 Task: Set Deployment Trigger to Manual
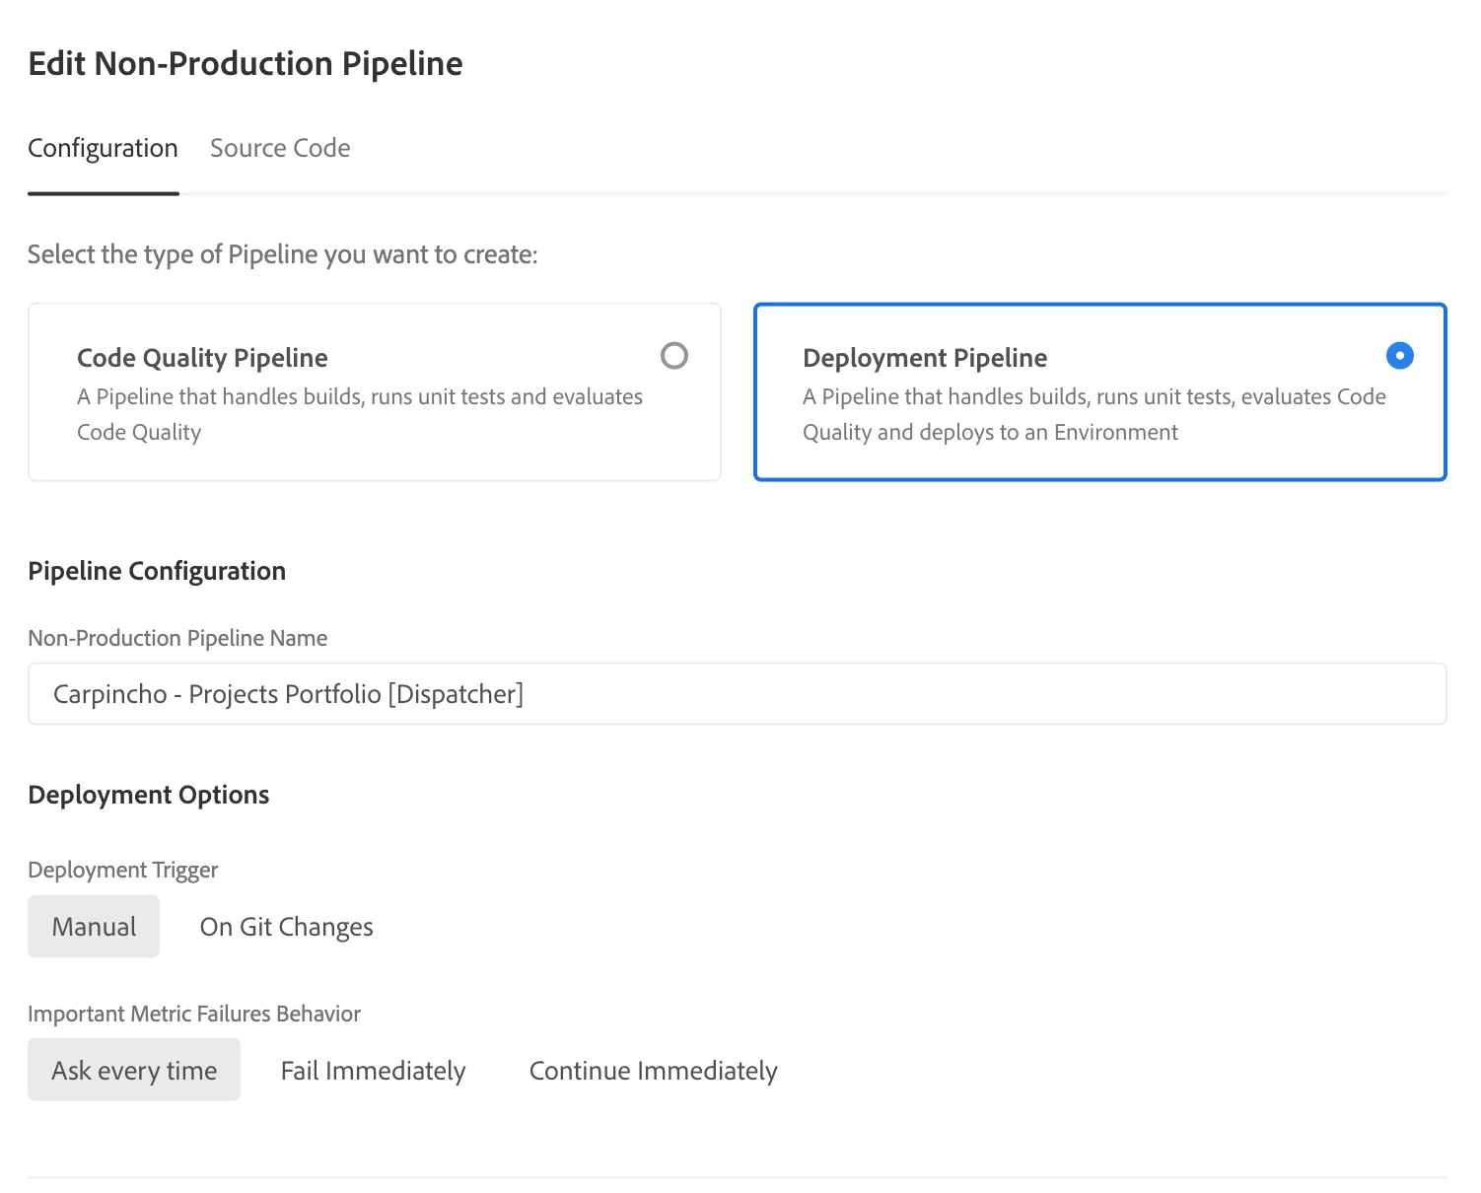(94, 927)
